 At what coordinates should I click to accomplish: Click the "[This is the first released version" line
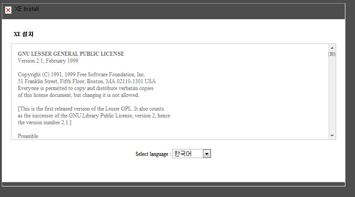91,109
